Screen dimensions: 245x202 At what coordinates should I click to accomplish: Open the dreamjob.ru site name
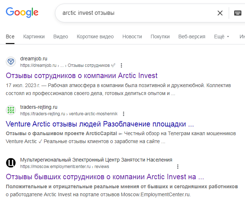point(34,59)
